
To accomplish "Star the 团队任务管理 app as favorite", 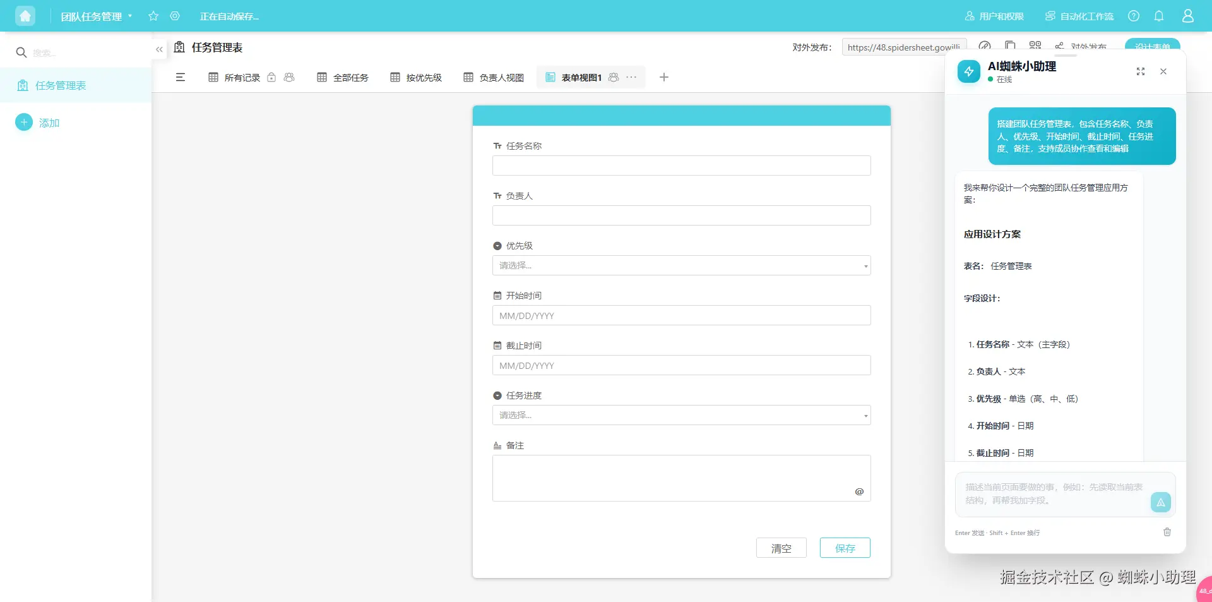I will click(153, 16).
